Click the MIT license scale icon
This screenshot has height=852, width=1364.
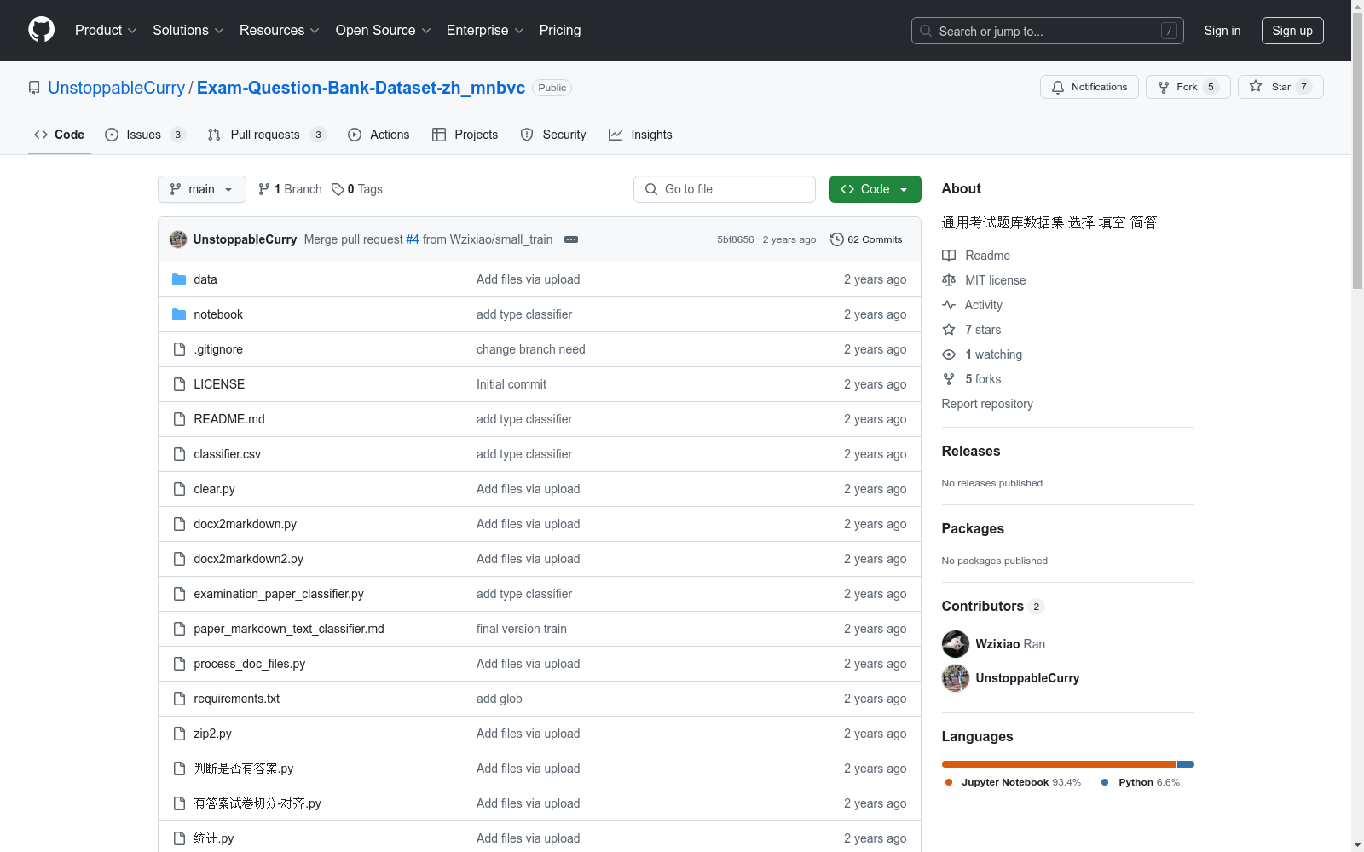coord(949,280)
